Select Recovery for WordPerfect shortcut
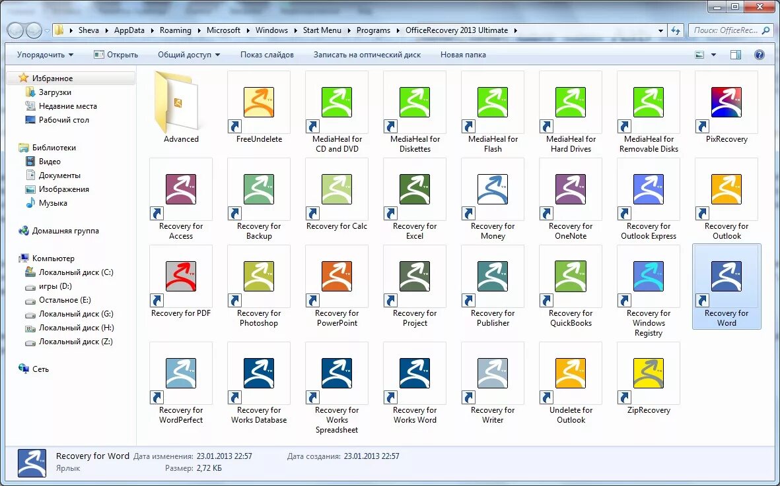This screenshot has height=486, width=780. [181, 383]
